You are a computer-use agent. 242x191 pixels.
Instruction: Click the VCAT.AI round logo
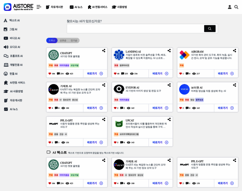coord(184,89)
